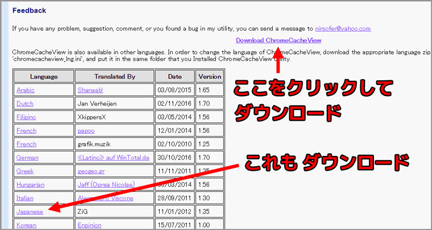Click the French link in grafik.muzik's row

[x=26, y=144]
